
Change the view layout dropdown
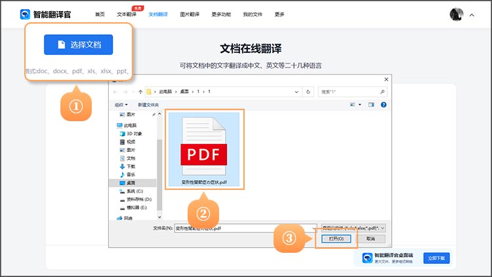click(x=359, y=104)
